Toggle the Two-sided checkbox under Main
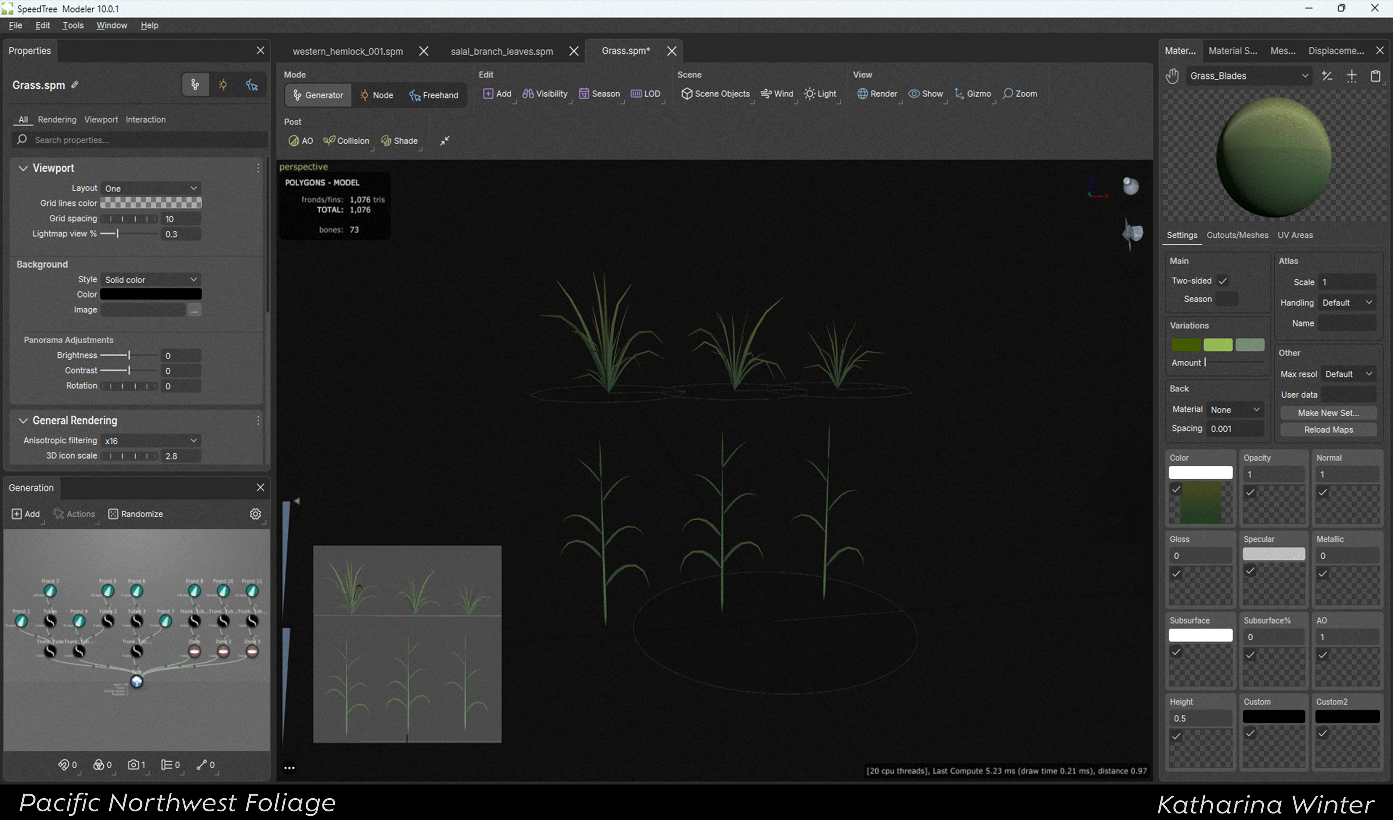 pos(1223,280)
